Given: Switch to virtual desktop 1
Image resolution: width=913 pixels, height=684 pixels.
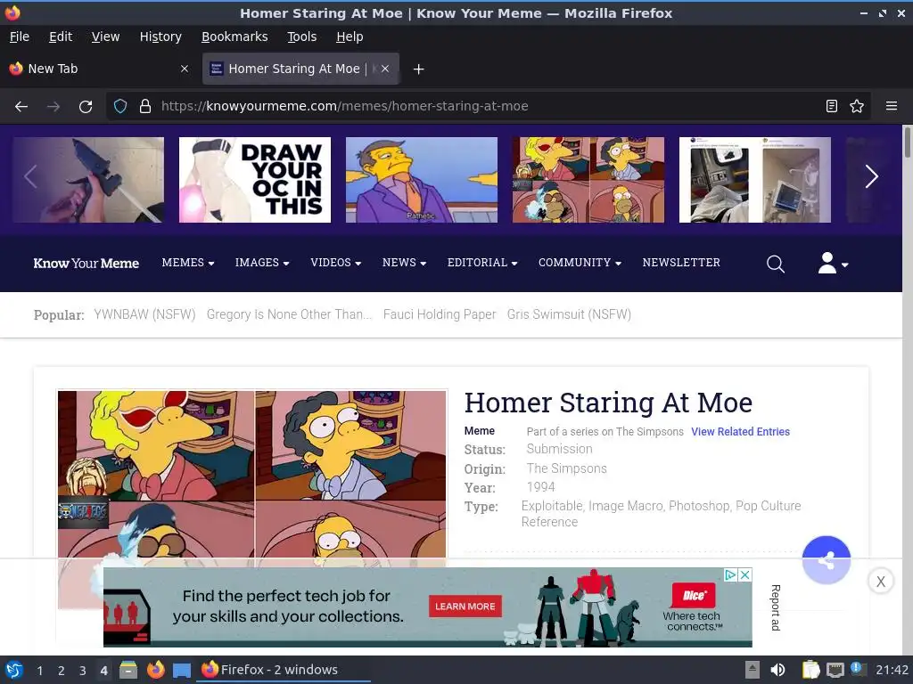Looking at the screenshot, I should click(x=39, y=671).
